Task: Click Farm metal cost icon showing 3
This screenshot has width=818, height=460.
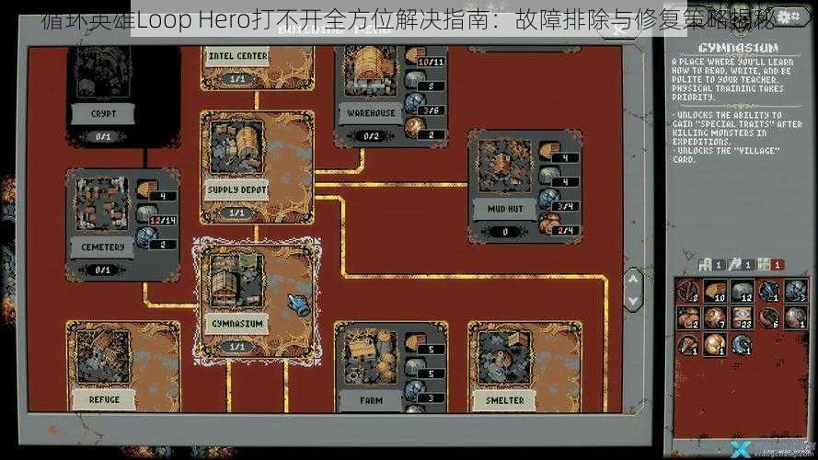Action: pyautogui.click(x=415, y=390)
